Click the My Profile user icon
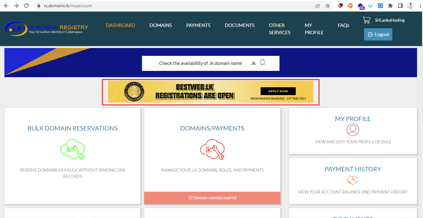 coord(353,130)
